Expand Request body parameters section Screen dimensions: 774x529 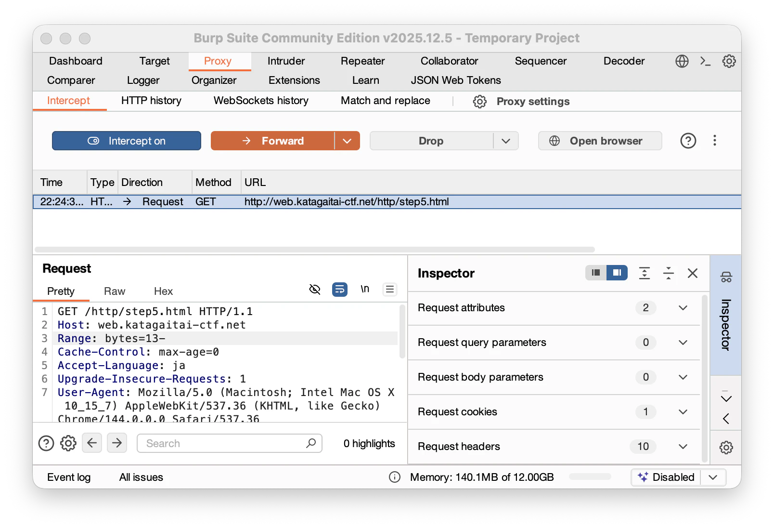(683, 377)
